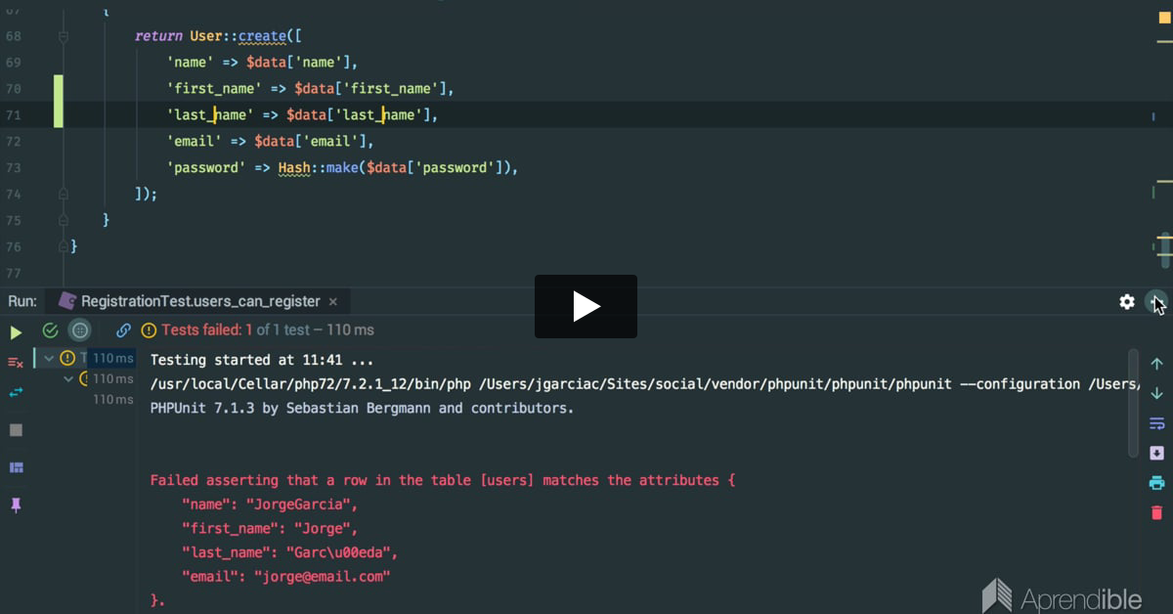Image resolution: width=1173 pixels, height=614 pixels.
Task: Open the layout icon in the Run sidebar
Action: click(16, 467)
